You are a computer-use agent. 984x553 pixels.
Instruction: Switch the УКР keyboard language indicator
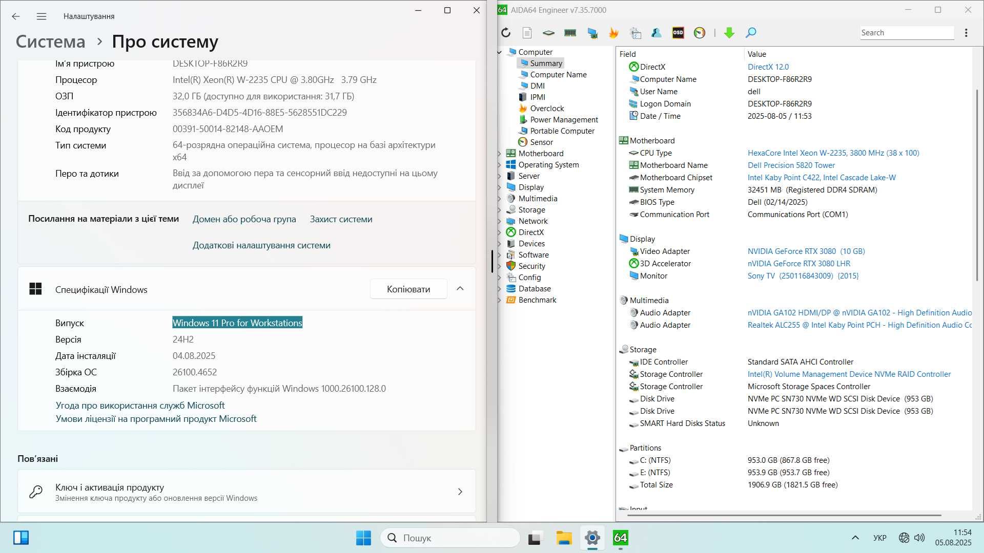point(879,538)
